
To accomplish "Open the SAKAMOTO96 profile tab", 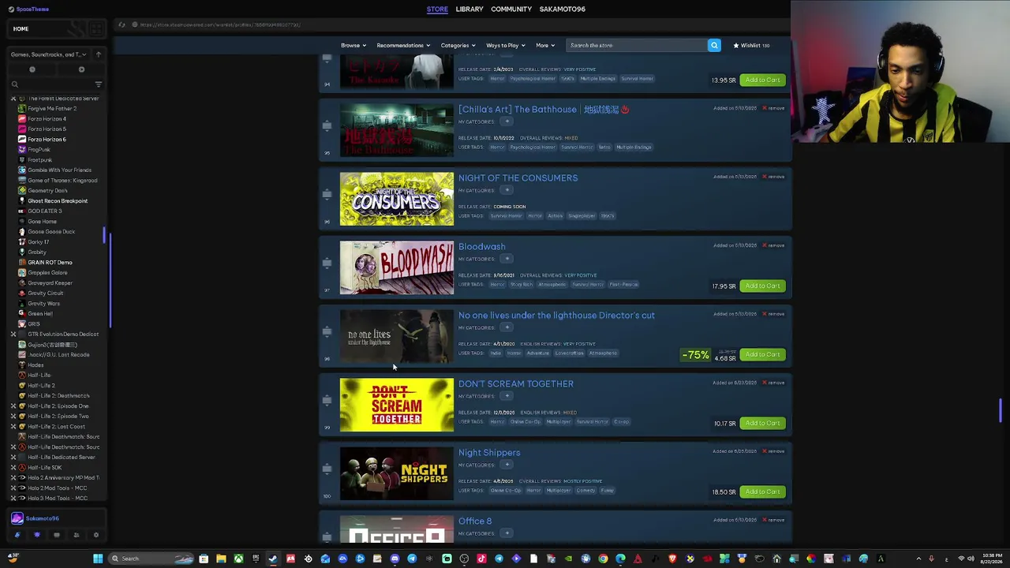I will tap(563, 9).
